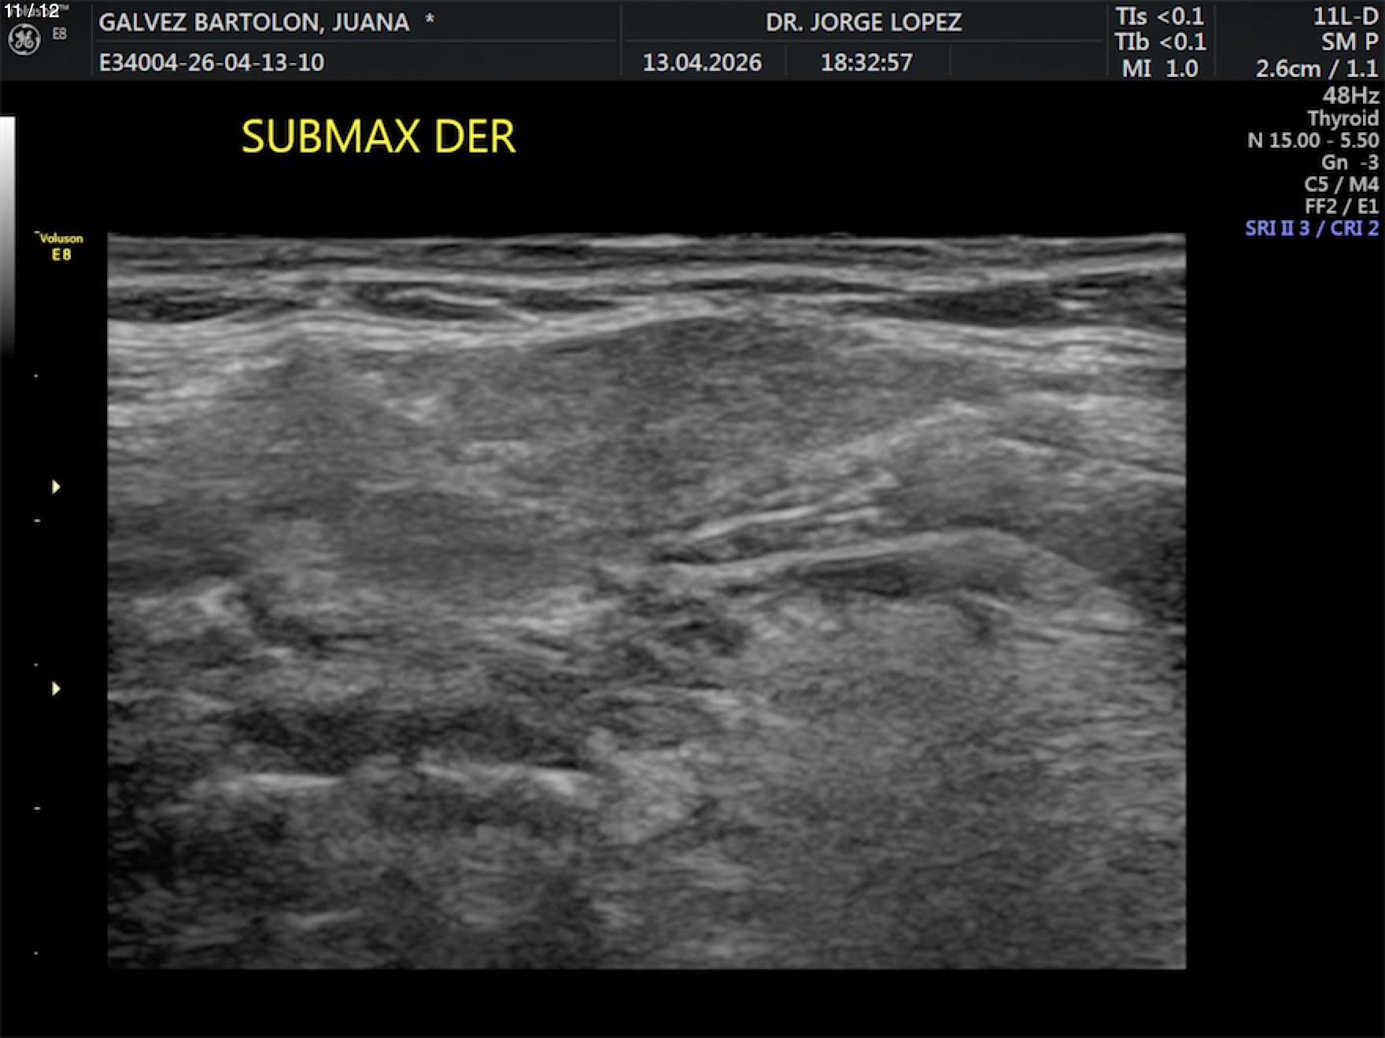Image resolution: width=1385 pixels, height=1038 pixels.
Task: Click the DR. JORGE LOPEZ field
Action: [863, 22]
